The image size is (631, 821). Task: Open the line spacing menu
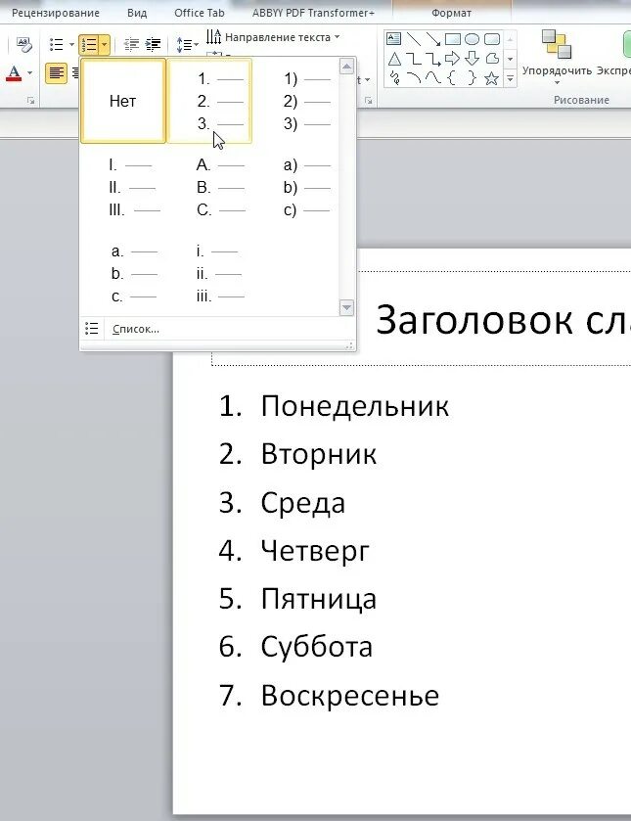pyautogui.click(x=187, y=45)
